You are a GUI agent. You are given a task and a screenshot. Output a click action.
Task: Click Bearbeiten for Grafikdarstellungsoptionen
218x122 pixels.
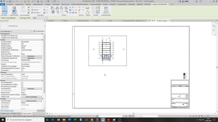coord(31,58)
